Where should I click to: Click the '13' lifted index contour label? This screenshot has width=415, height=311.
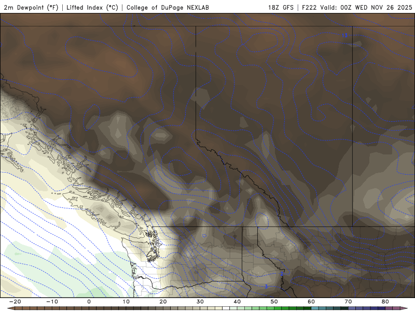tap(344, 35)
